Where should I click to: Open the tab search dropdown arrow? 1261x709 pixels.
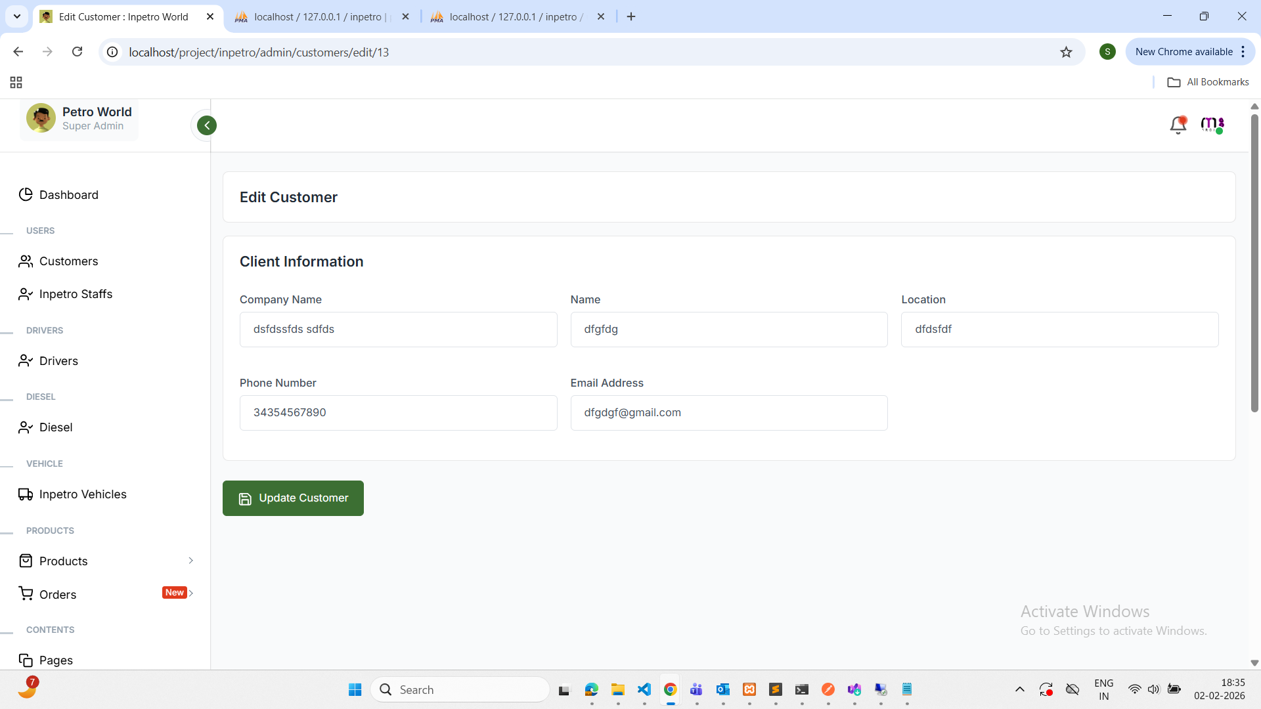[17, 16]
